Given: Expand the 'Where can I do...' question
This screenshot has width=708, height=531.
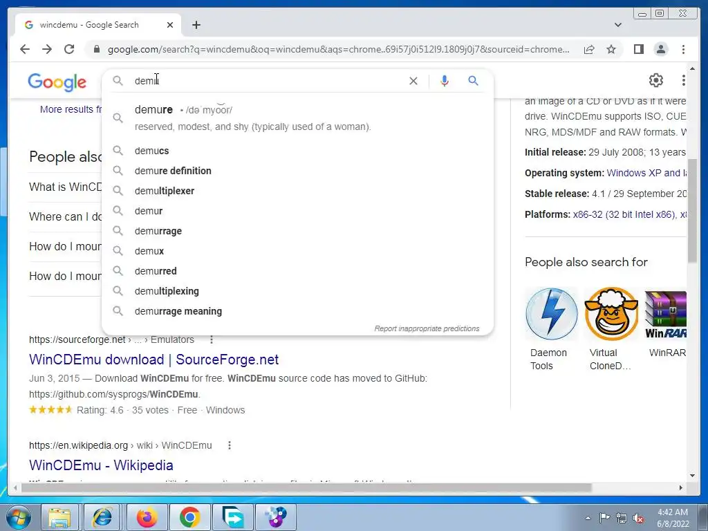Looking at the screenshot, I should coord(66,216).
